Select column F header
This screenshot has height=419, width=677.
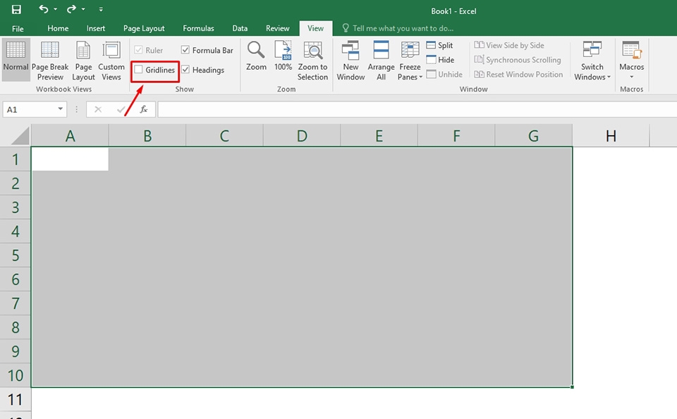[x=456, y=136]
